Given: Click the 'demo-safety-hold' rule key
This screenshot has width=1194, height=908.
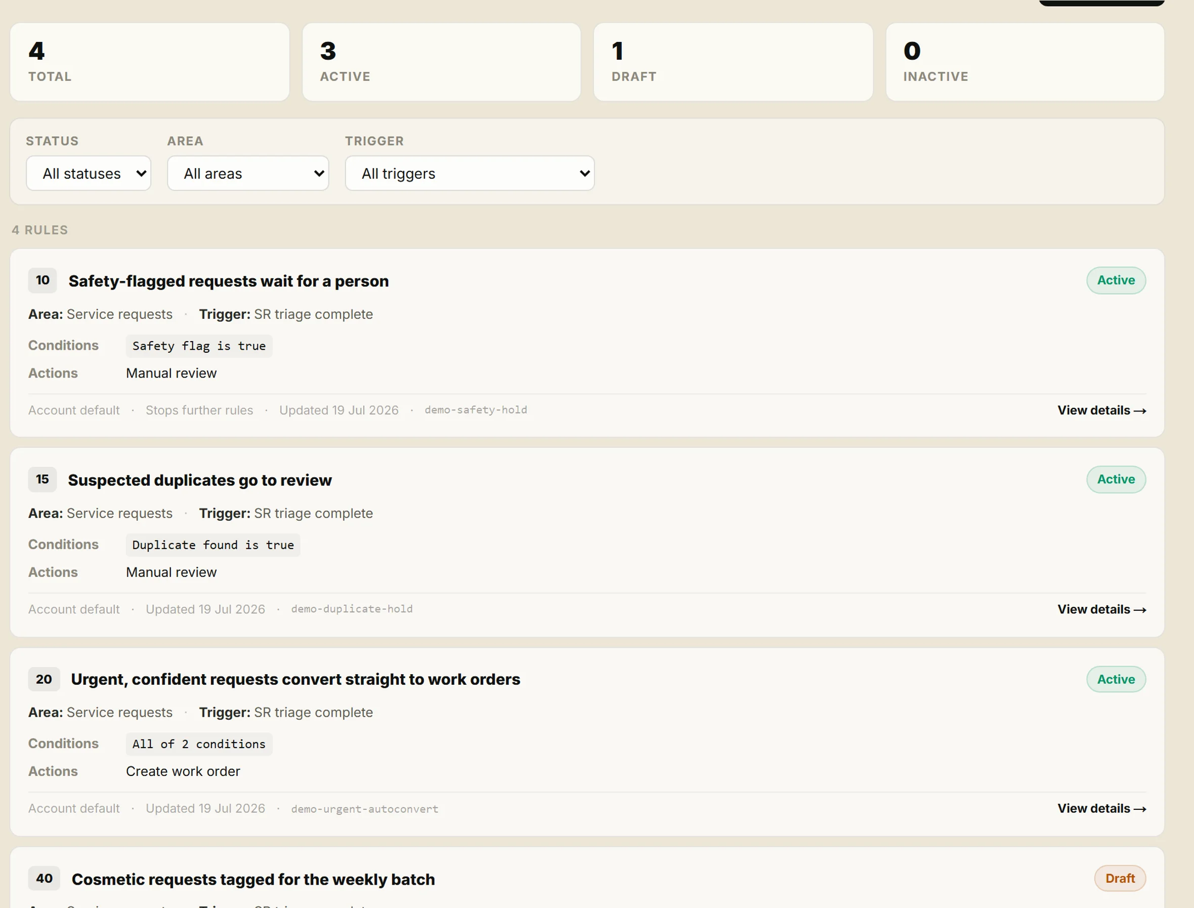Looking at the screenshot, I should pos(476,409).
